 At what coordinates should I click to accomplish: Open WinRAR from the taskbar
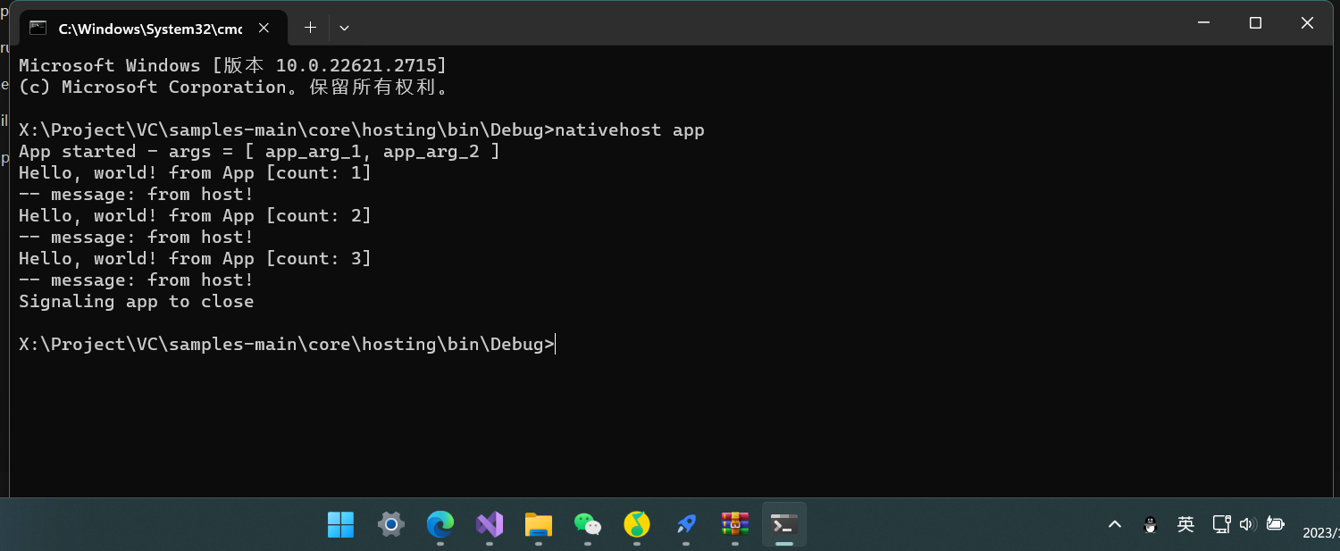tap(734, 524)
